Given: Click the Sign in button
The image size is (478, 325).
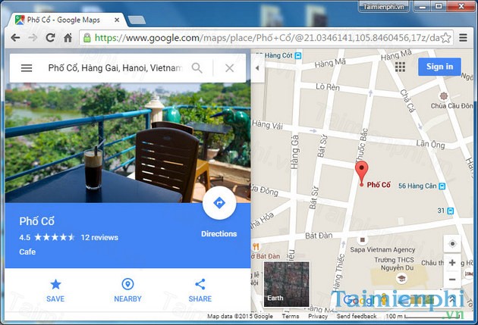Looking at the screenshot, I should click(x=439, y=67).
